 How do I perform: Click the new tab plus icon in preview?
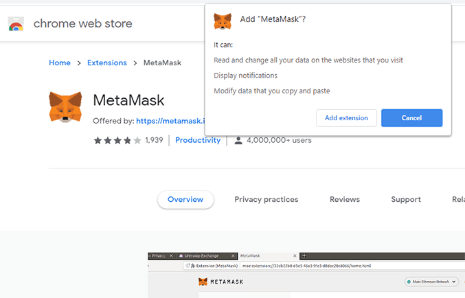click(304, 255)
